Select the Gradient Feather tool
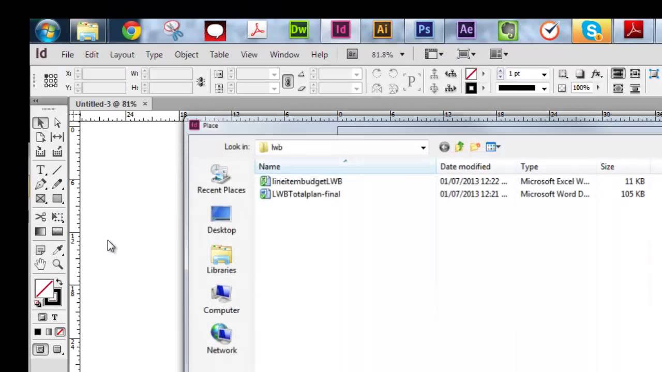The image size is (662, 372). coord(57,232)
